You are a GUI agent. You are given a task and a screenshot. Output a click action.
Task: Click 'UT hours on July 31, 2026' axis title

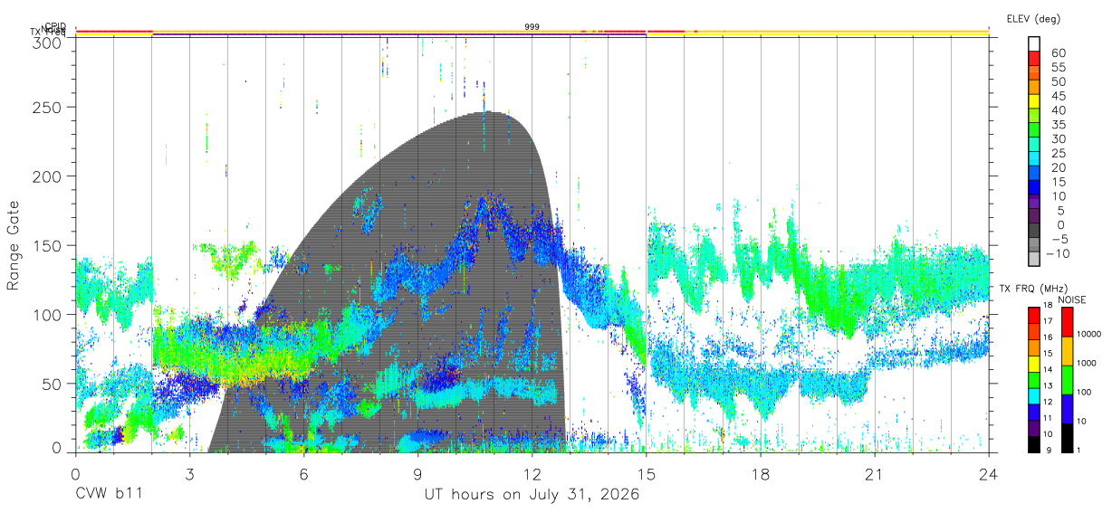(532, 494)
